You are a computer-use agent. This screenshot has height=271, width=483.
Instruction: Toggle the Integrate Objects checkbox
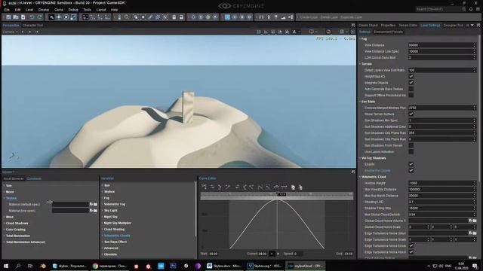pos(411,83)
